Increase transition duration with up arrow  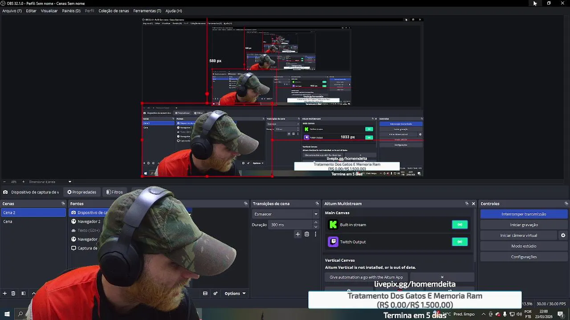[x=316, y=223]
